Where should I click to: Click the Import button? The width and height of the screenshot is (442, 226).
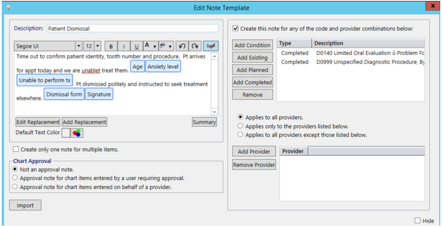(x=25, y=205)
